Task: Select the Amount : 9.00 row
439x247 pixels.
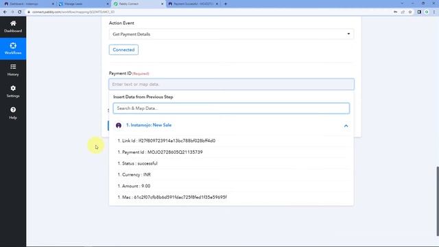Action: tap(231, 186)
